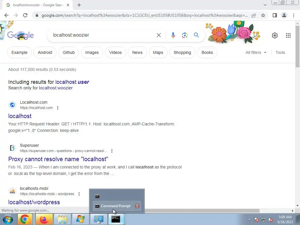Click the address bar URL
300x225 pixels.
point(145,15)
